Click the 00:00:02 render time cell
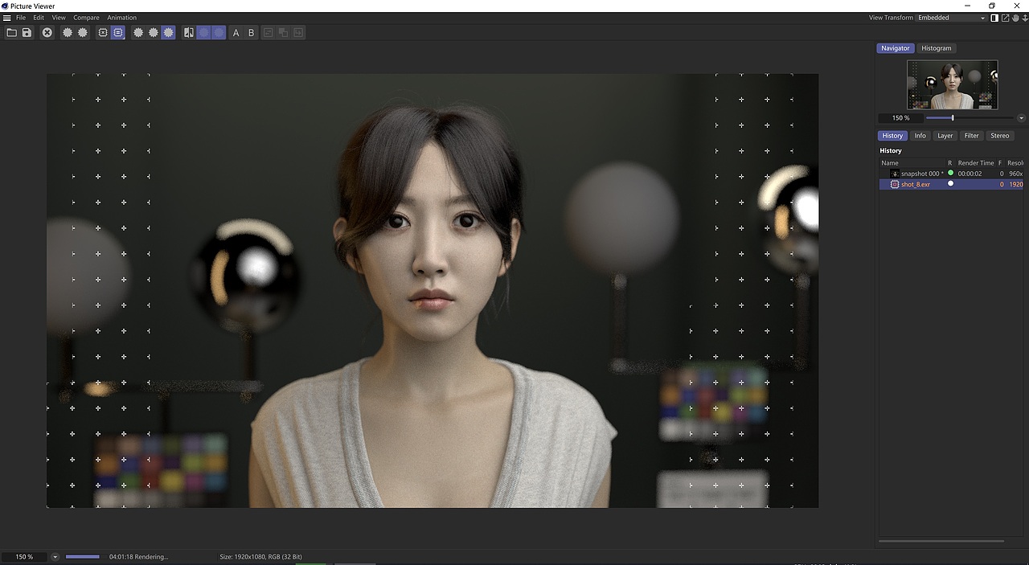 point(970,174)
